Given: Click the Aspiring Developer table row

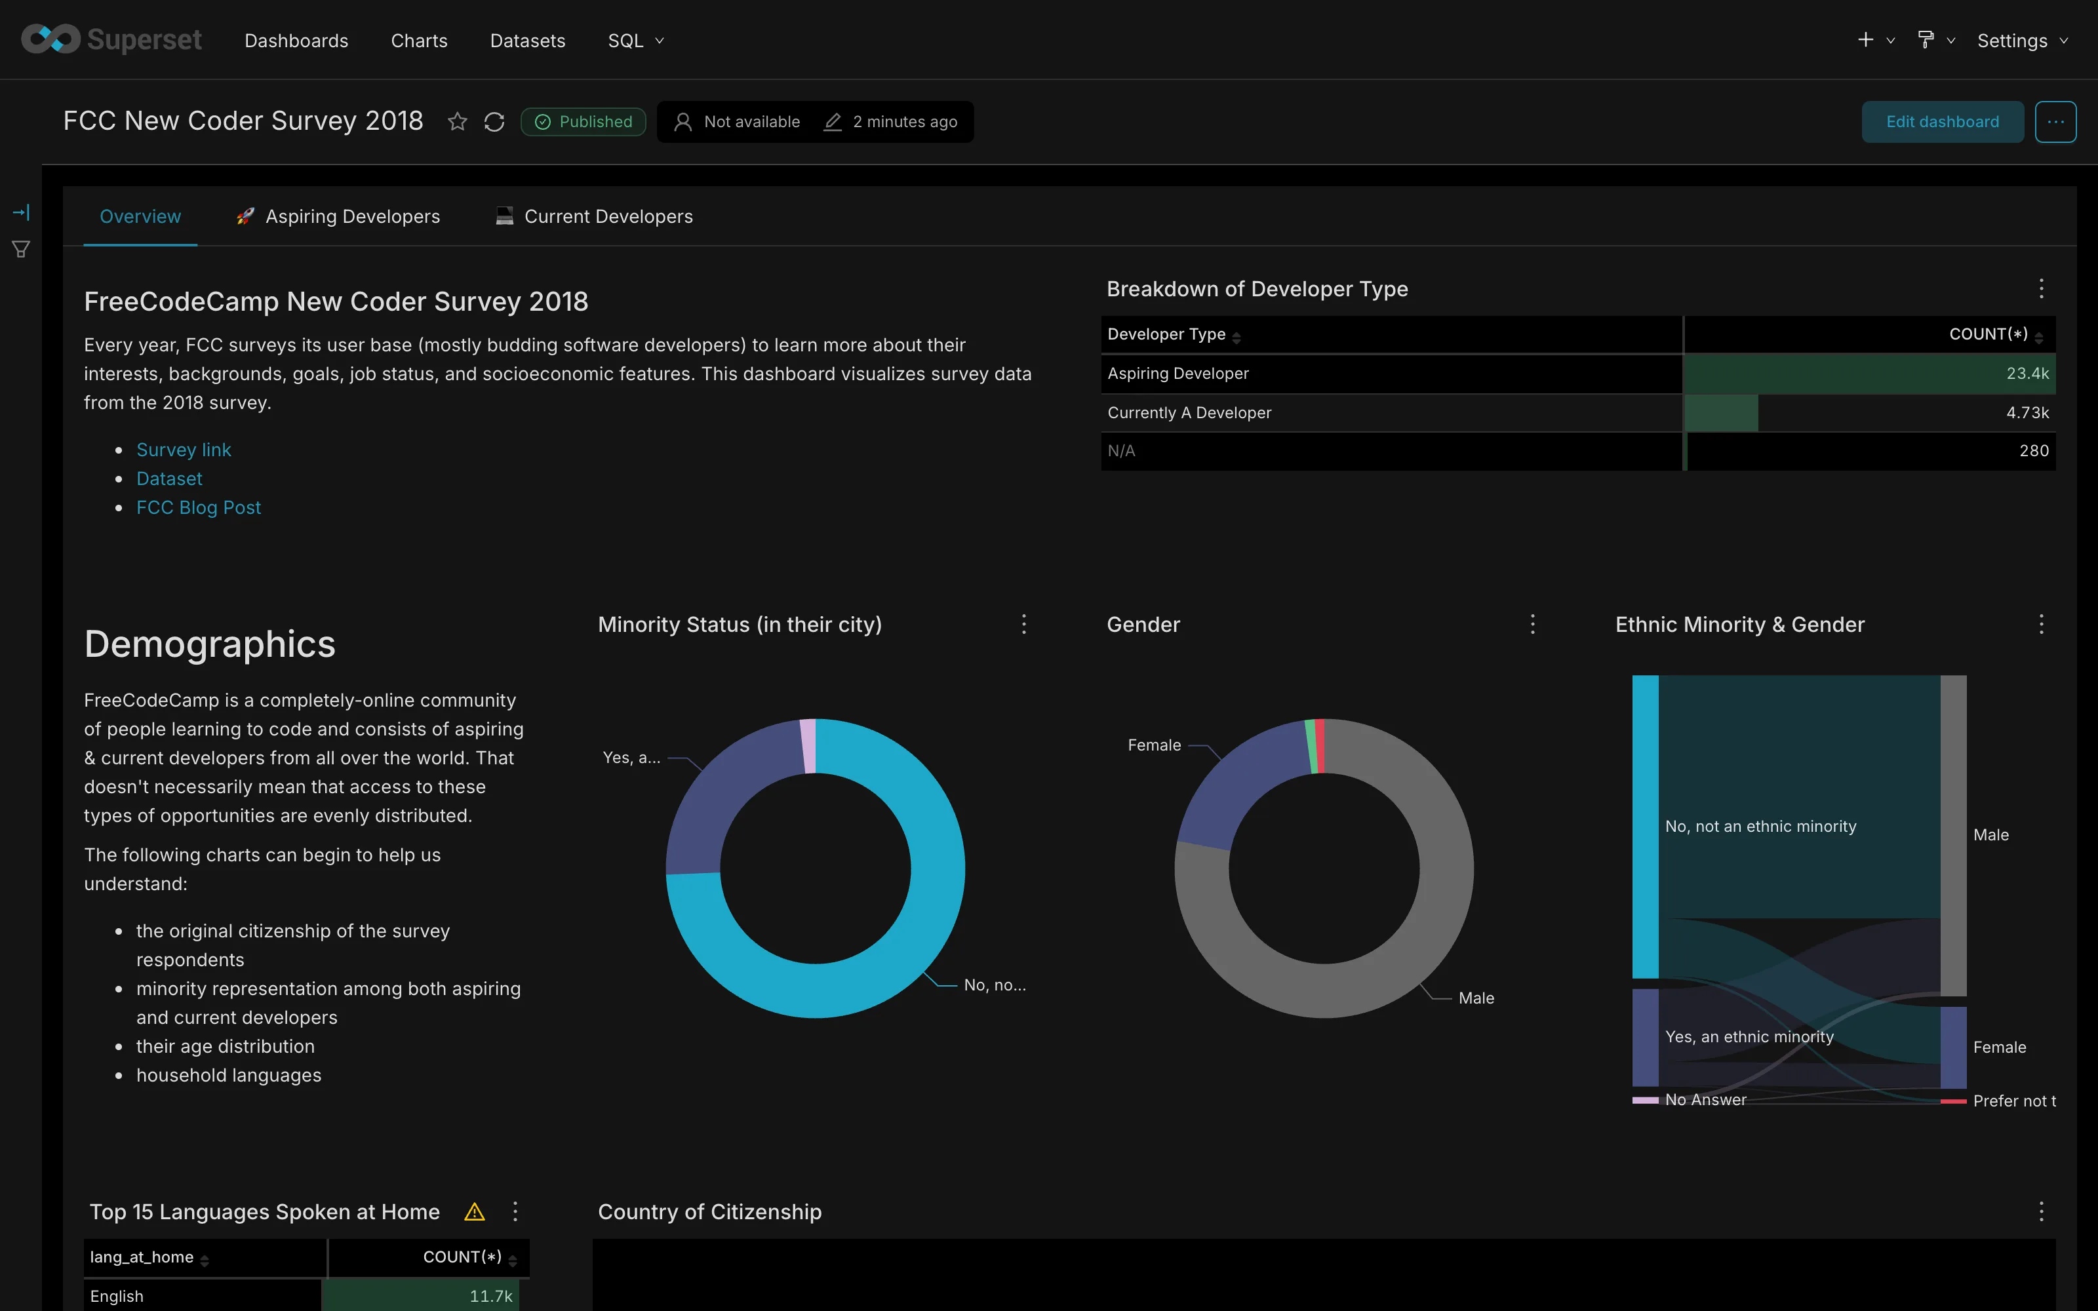Looking at the screenshot, I should pyautogui.click(x=1578, y=374).
